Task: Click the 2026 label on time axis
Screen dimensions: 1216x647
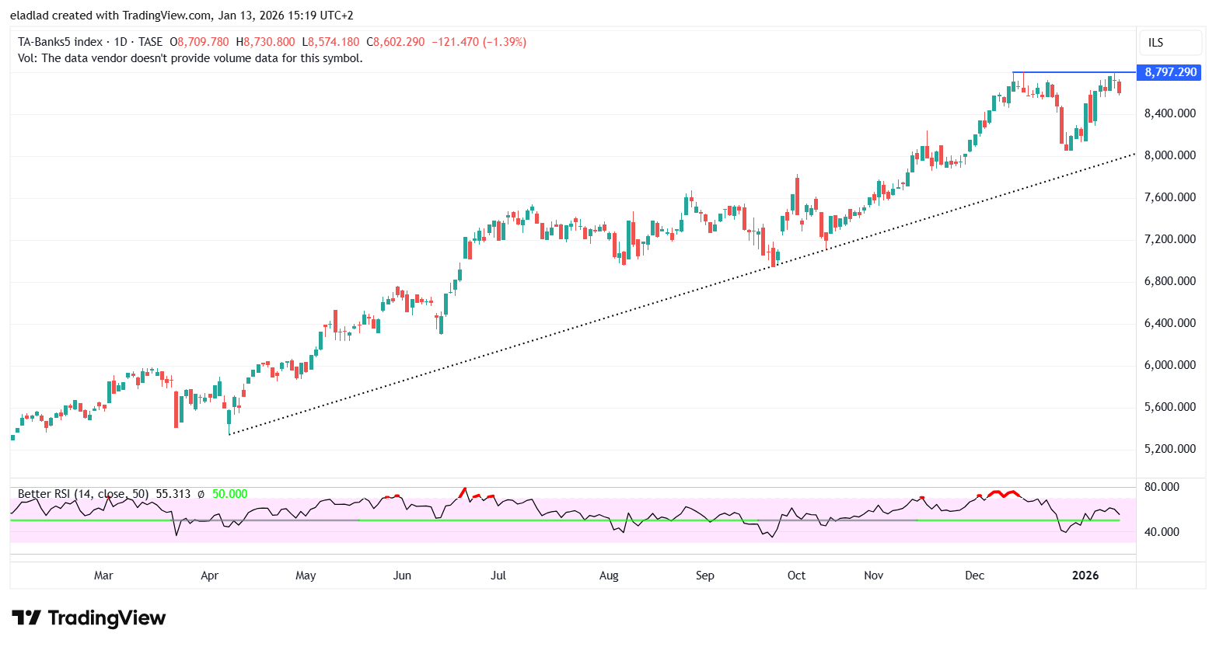Action: pyautogui.click(x=1085, y=576)
